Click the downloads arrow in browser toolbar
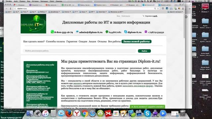This screenshot has height=119, width=212. [183, 9]
